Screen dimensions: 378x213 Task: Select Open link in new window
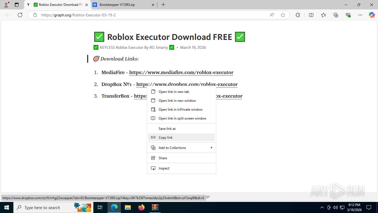[181, 101]
